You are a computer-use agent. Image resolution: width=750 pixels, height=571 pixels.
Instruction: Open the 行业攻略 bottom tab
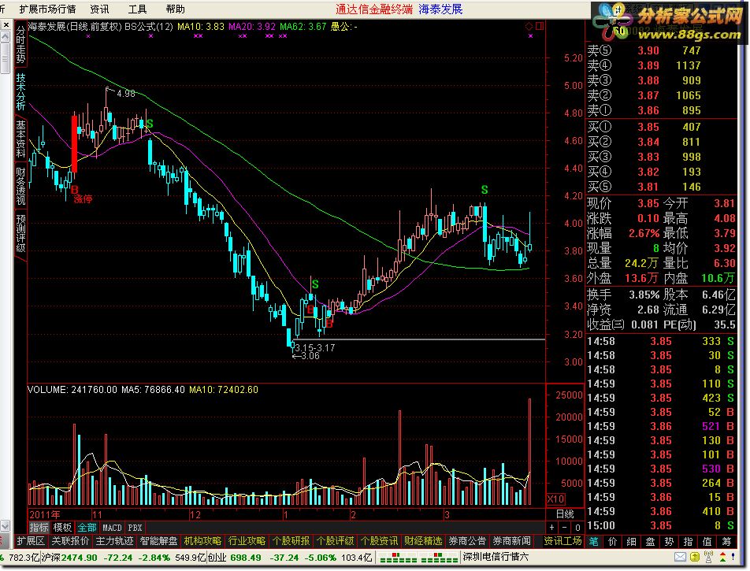click(x=247, y=541)
